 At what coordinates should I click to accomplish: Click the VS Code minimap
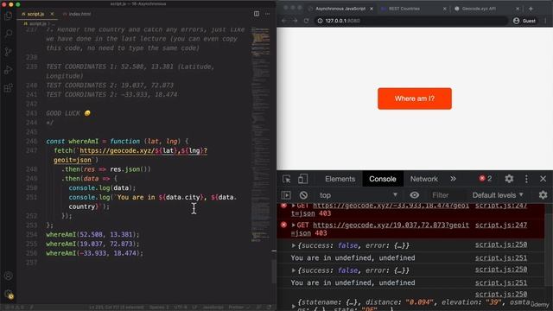point(261,134)
